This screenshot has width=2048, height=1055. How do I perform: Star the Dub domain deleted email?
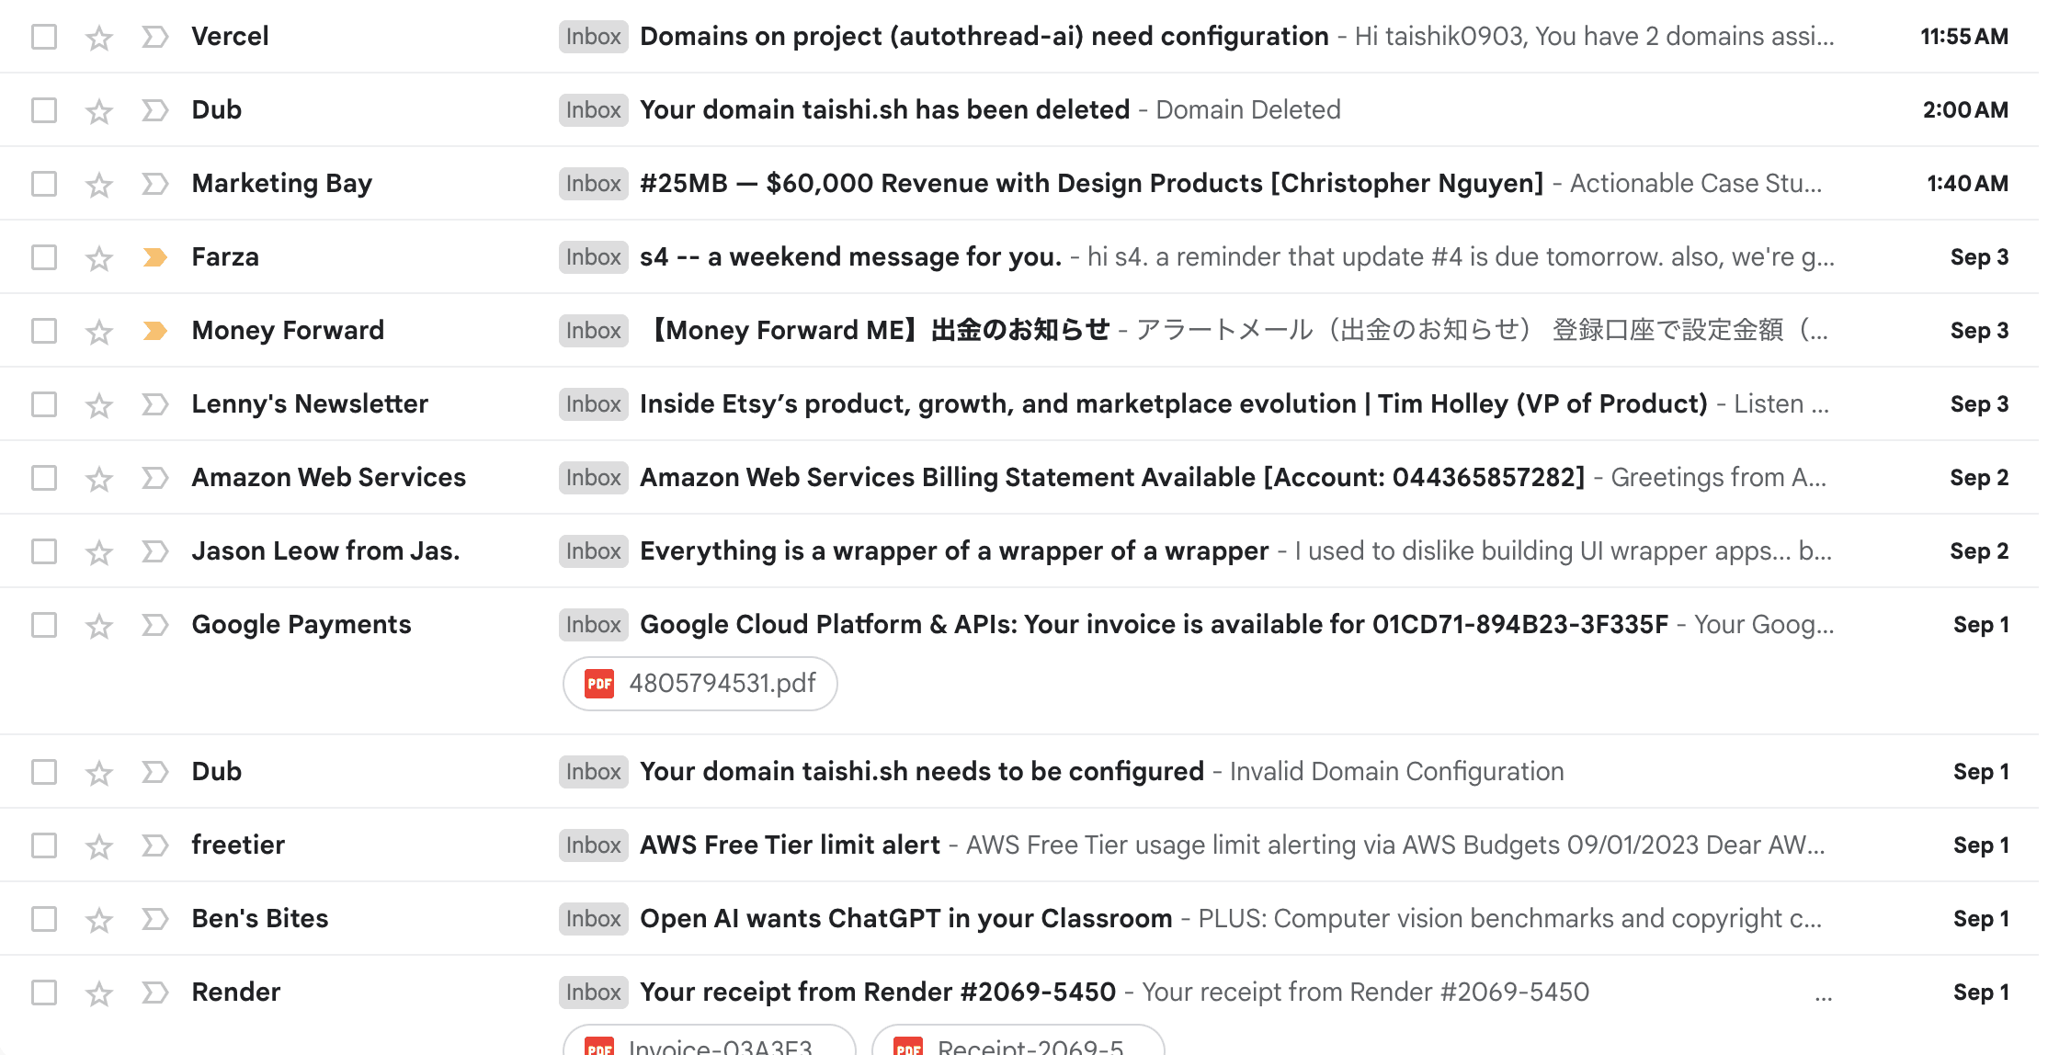(99, 111)
